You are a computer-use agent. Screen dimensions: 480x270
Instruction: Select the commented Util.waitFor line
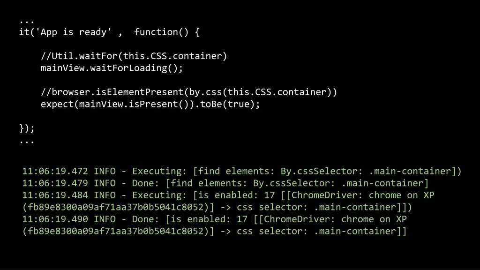pyautogui.click(x=134, y=56)
